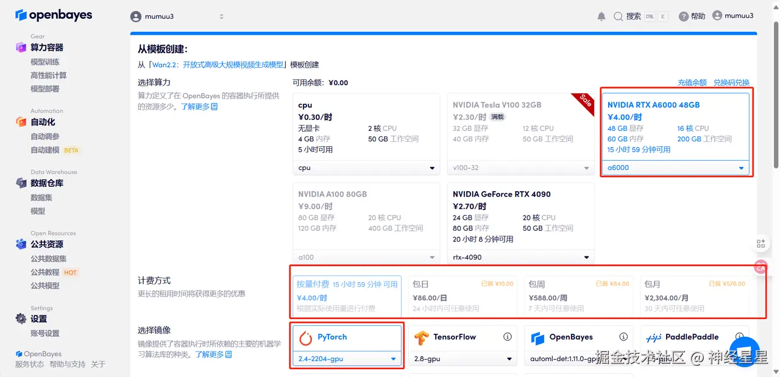Click the PyTorch flame logo icon
780x377 pixels.
[x=306, y=337]
